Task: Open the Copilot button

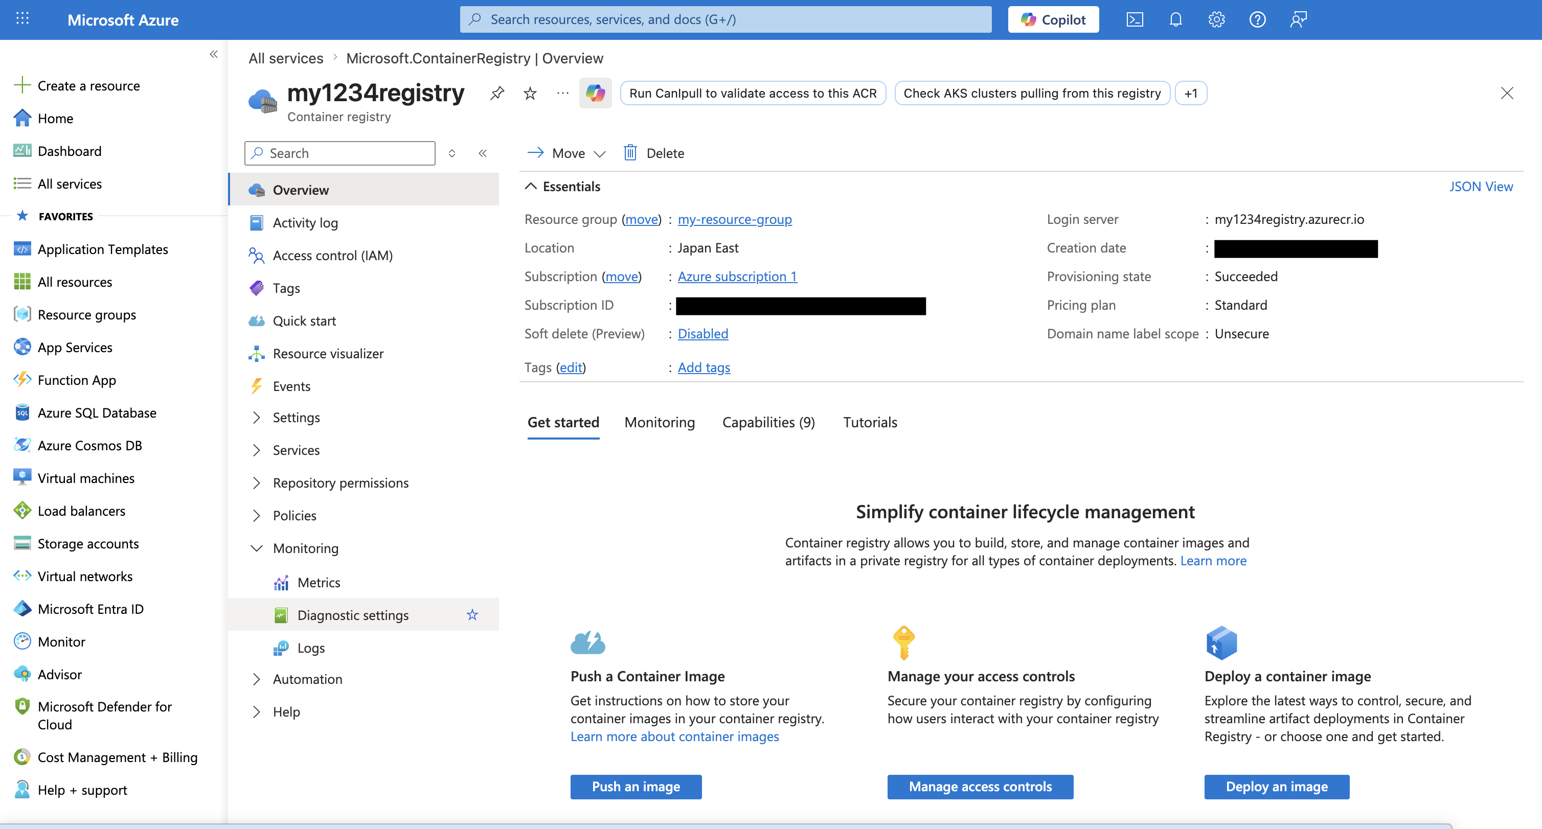Action: point(1053,20)
